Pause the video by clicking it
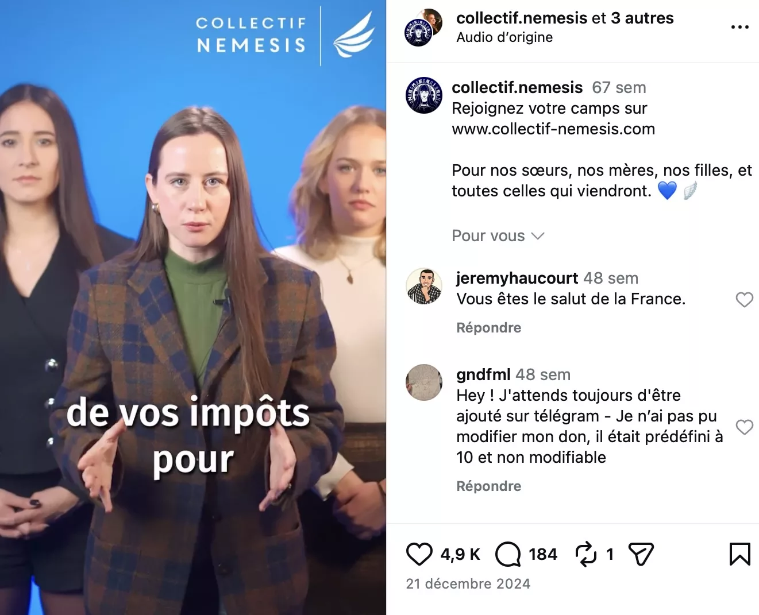Image resolution: width=759 pixels, height=615 pixels. [193, 308]
